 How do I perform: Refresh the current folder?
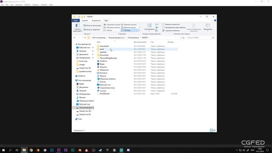184,38
